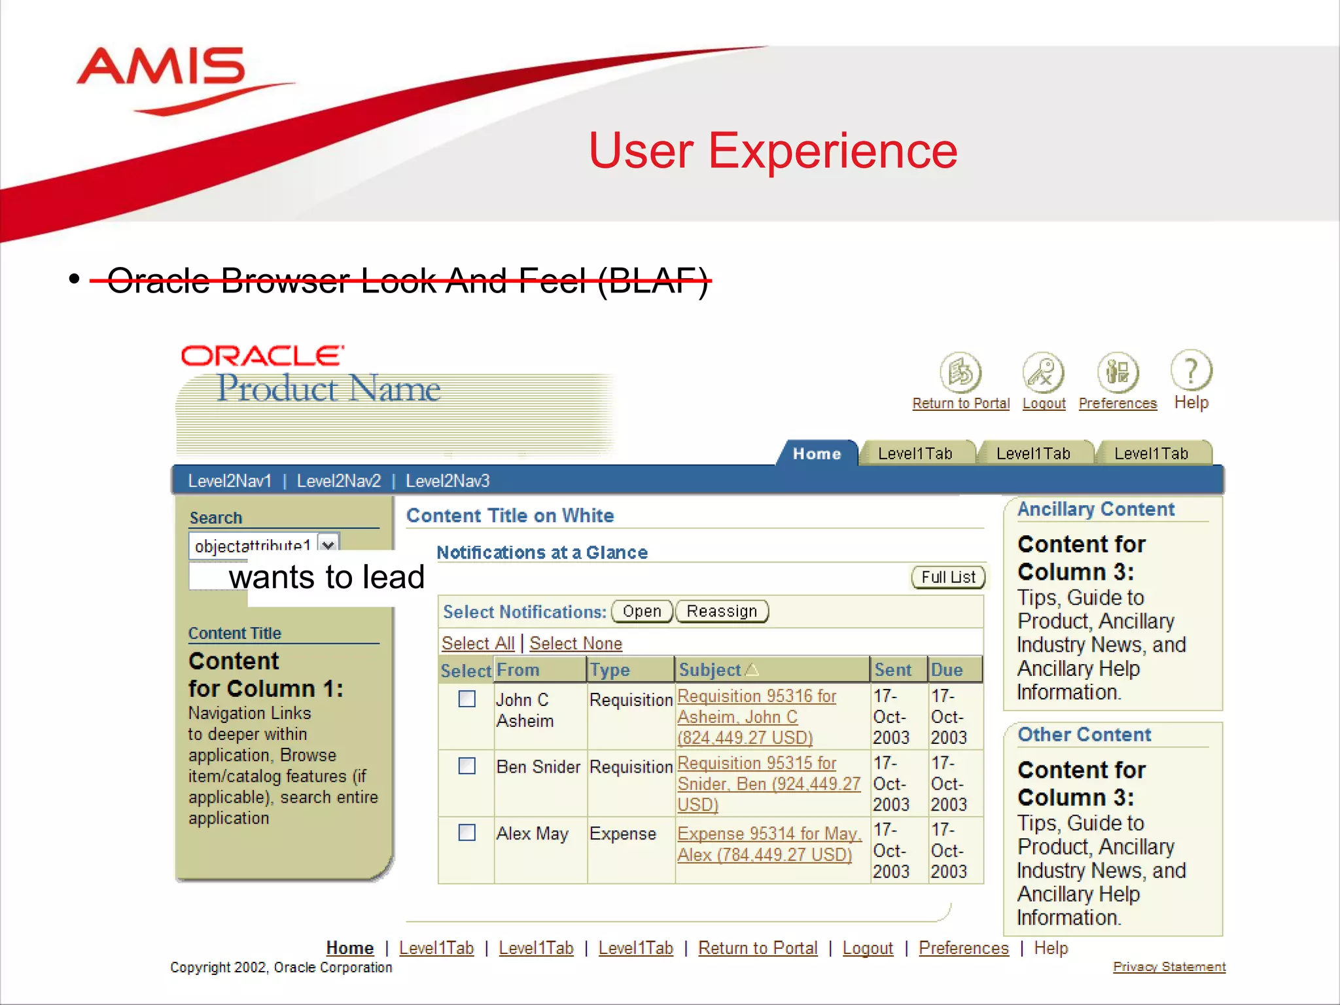Open the Privacy Statement link
1340x1005 pixels.
[1169, 967]
